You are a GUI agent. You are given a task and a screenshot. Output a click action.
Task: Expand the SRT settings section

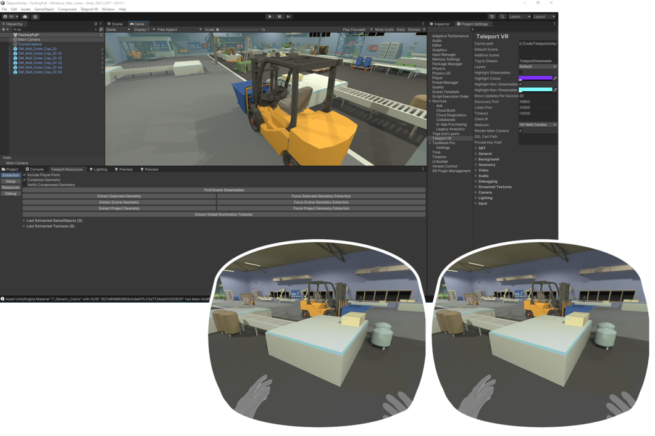pos(476,149)
